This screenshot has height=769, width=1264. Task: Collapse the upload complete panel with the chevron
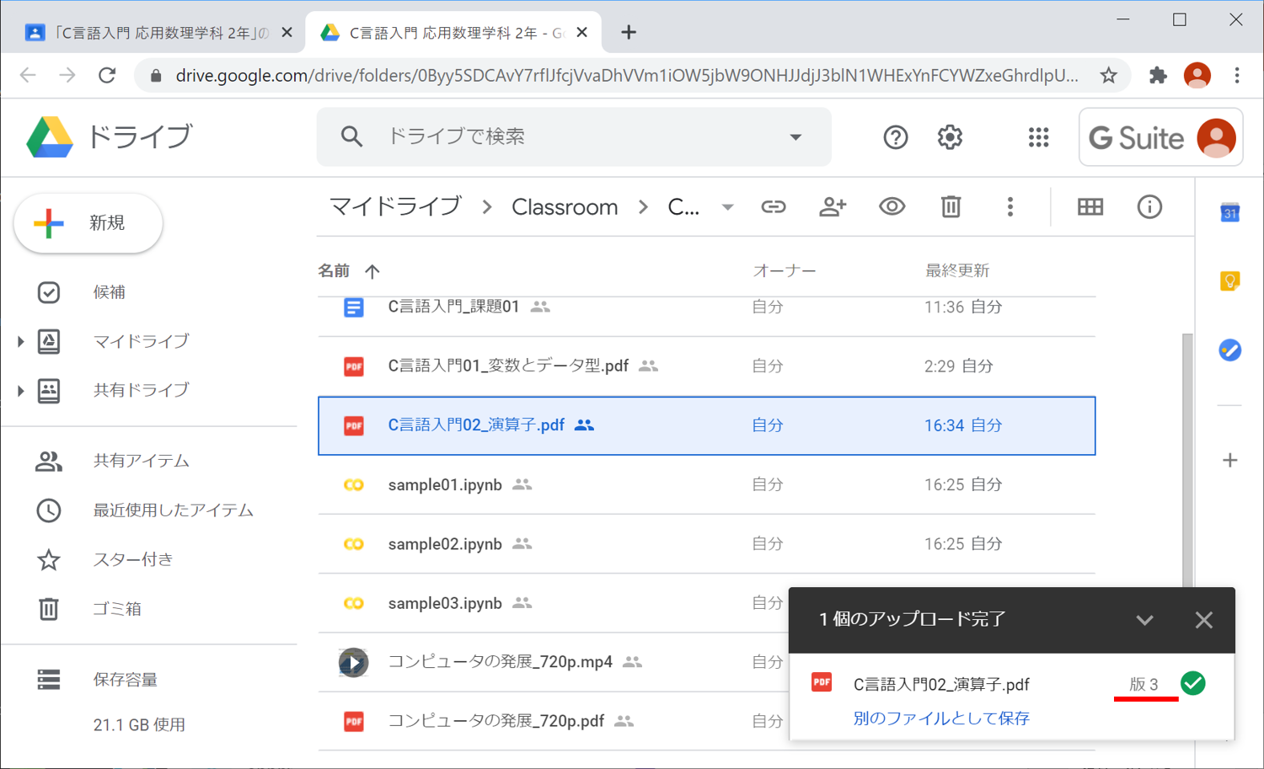click(1144, 620)
